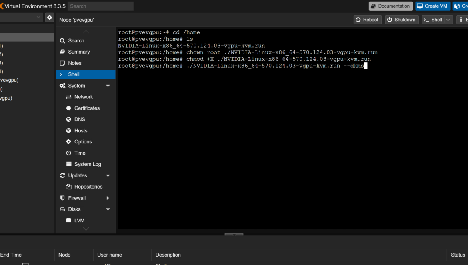Click the Create VM button
Screen dimensions: 468x265
tap(432, 6)
